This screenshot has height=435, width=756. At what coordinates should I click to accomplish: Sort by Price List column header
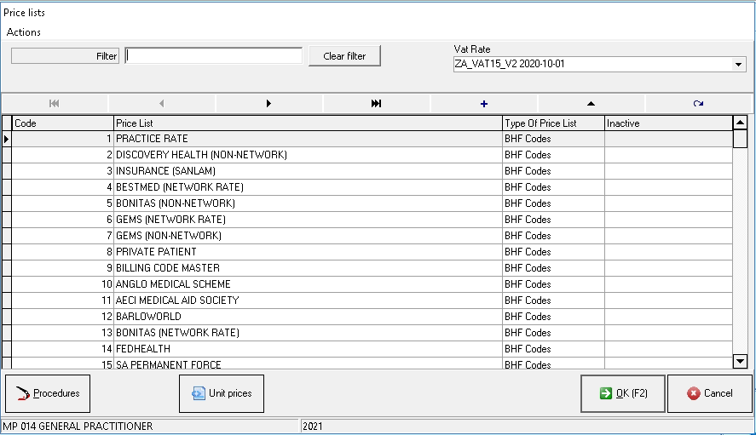pos(308,123)
